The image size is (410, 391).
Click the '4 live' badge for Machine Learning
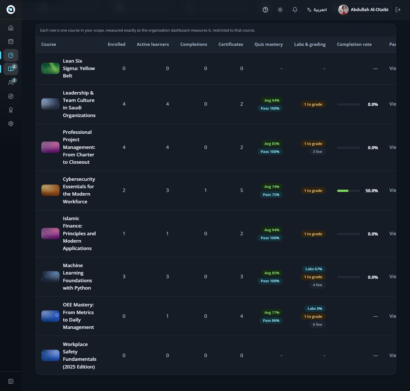point(317,285)
